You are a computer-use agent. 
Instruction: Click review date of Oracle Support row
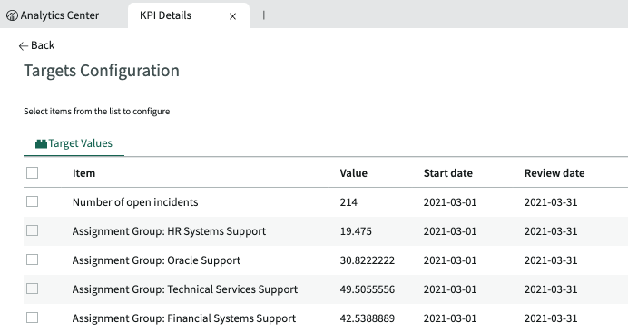tap(551, 260)
